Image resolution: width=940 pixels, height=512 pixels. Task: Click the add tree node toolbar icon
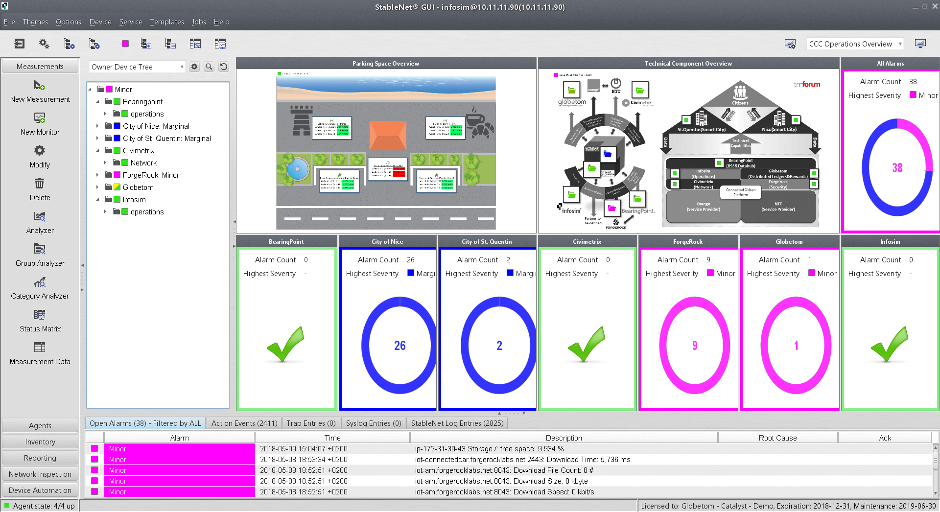click(x=146, y=44)
